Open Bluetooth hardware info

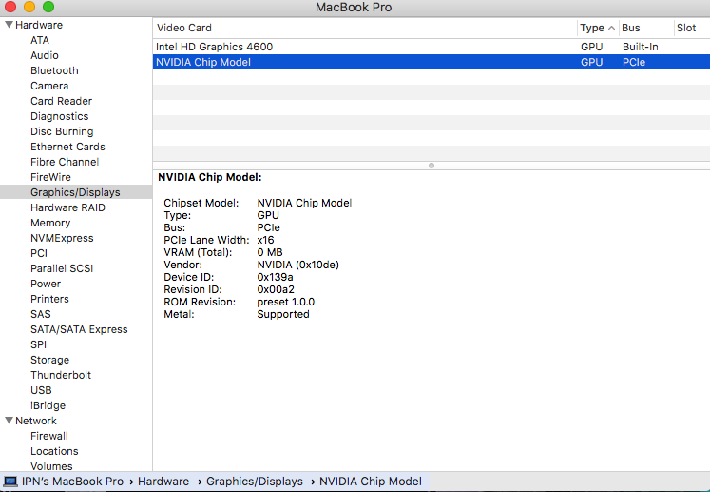54,70
